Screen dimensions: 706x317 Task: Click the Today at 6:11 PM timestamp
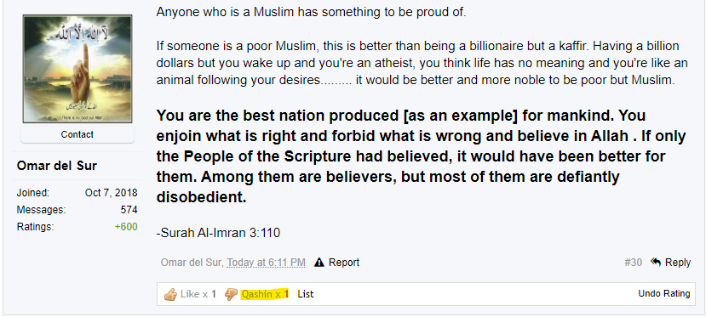point(266,263)
